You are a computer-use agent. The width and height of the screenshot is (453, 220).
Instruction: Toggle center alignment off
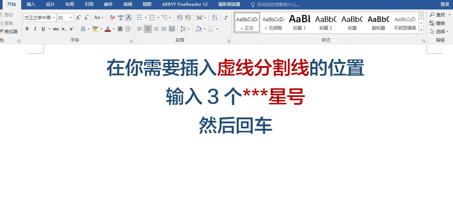[x=148, y=29]
